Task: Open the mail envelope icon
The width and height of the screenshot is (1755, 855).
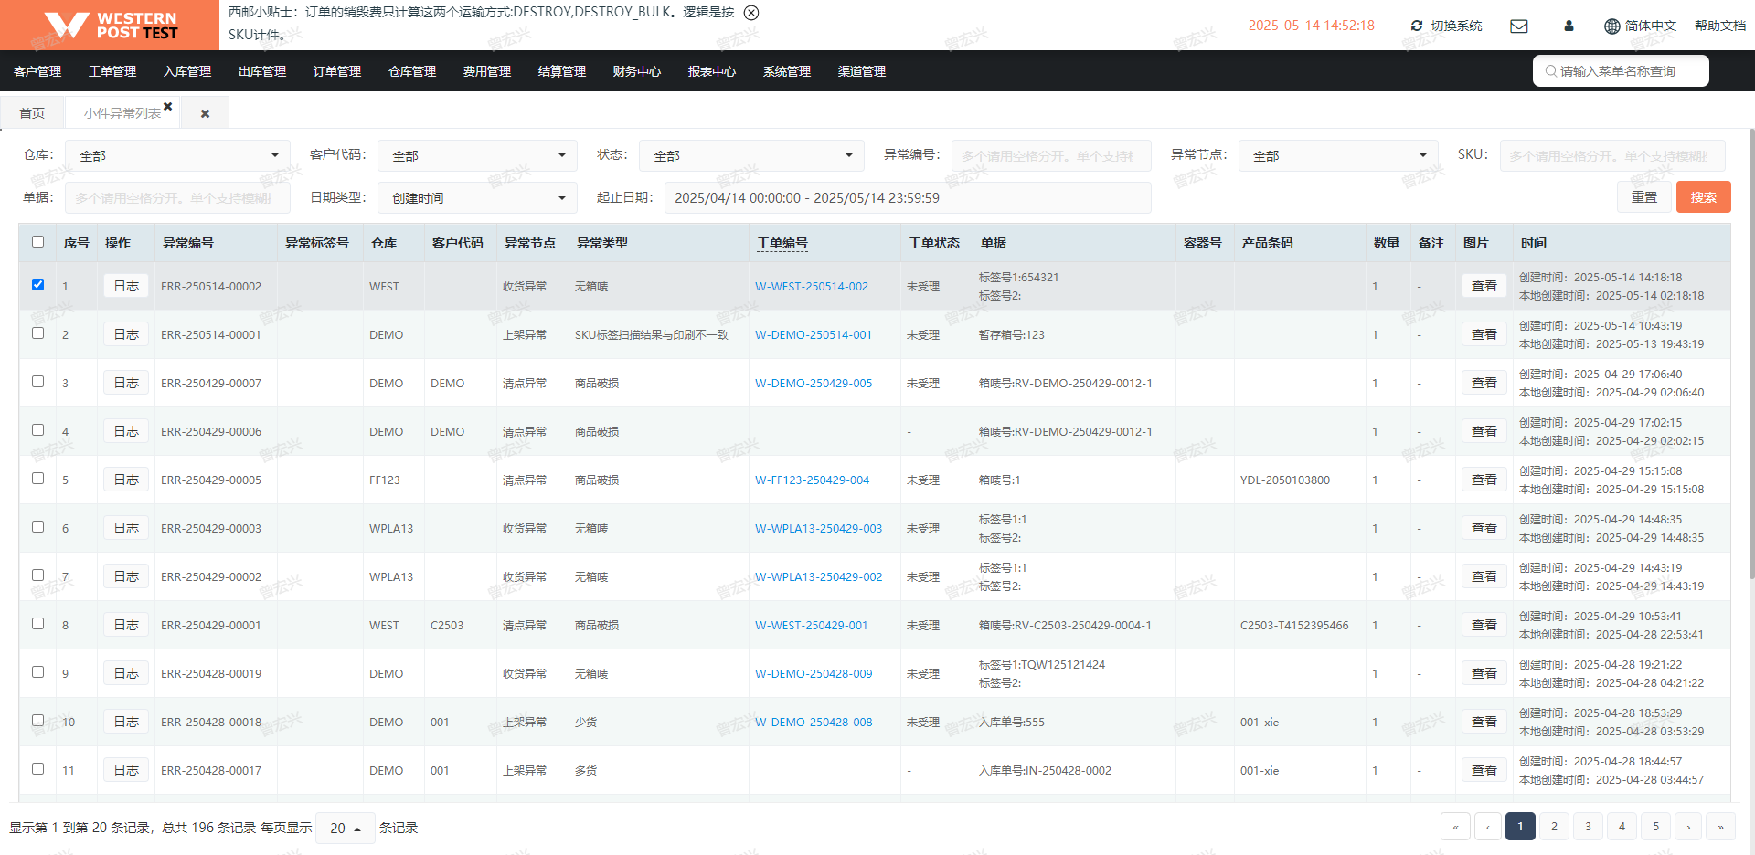Action: (x=1519, y=26)
